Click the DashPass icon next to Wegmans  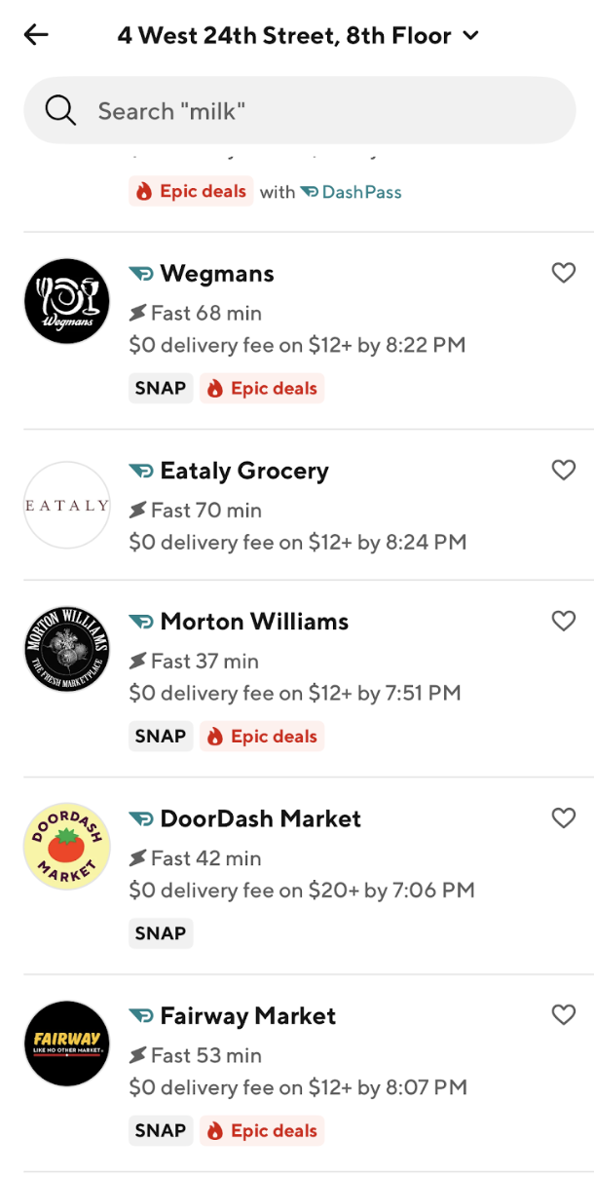tap(139, 273)
